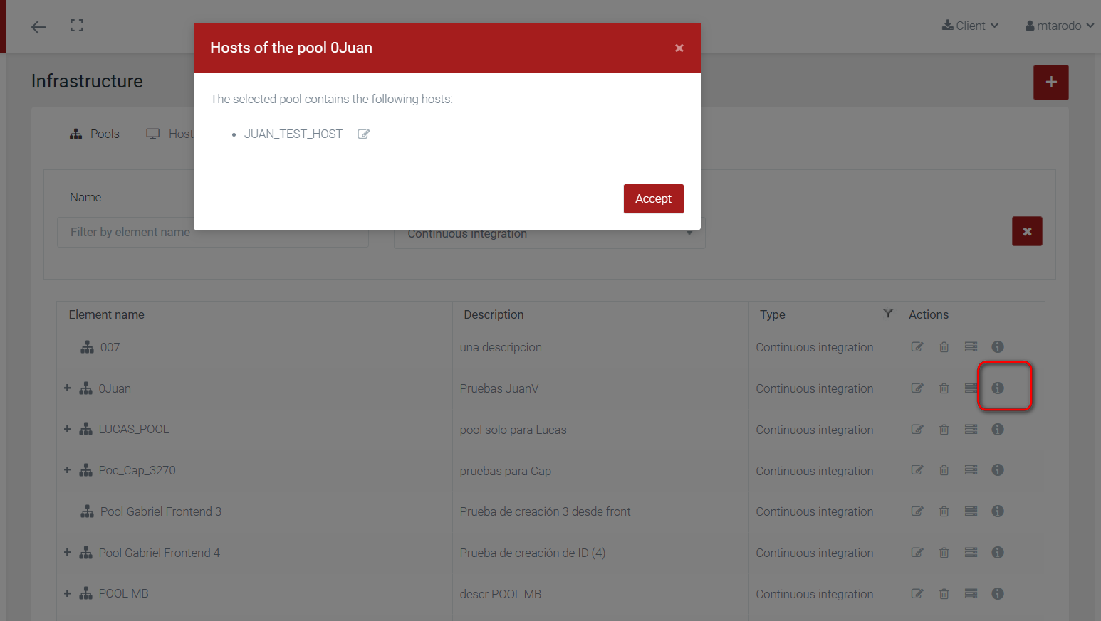This screenshot has width=1101, height=621.
Task: Click the Type column filter icon
Action: coord(887,314)
